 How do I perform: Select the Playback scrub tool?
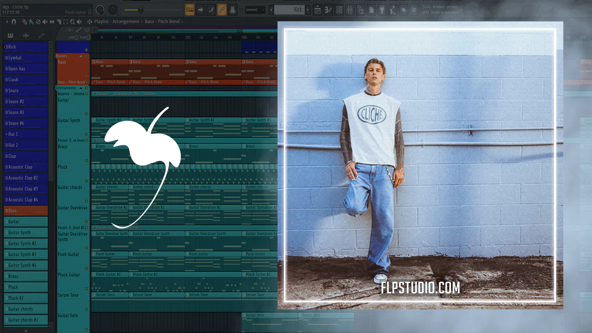coord(79,22)
